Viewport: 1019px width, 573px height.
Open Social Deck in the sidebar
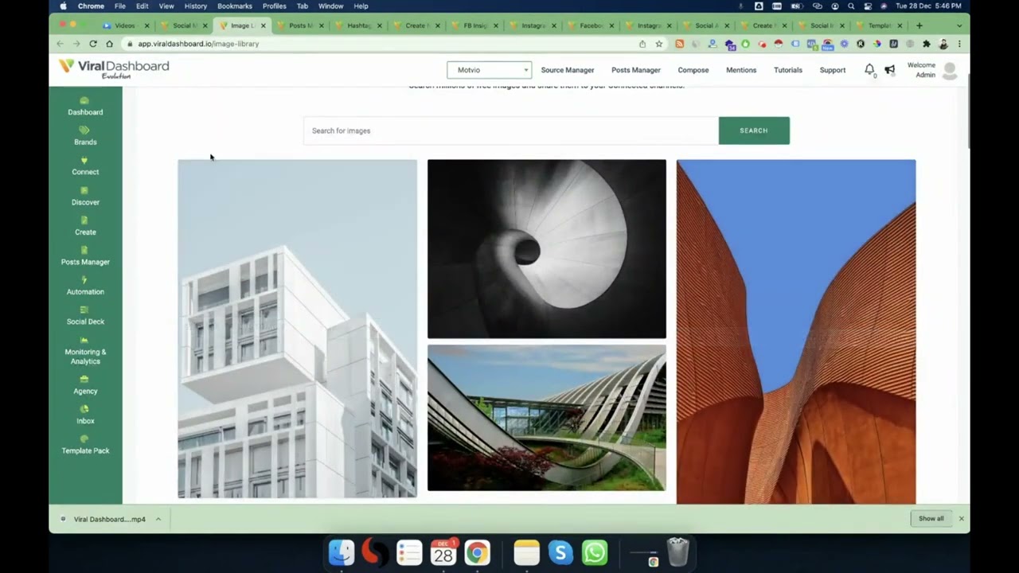[85, 316]
